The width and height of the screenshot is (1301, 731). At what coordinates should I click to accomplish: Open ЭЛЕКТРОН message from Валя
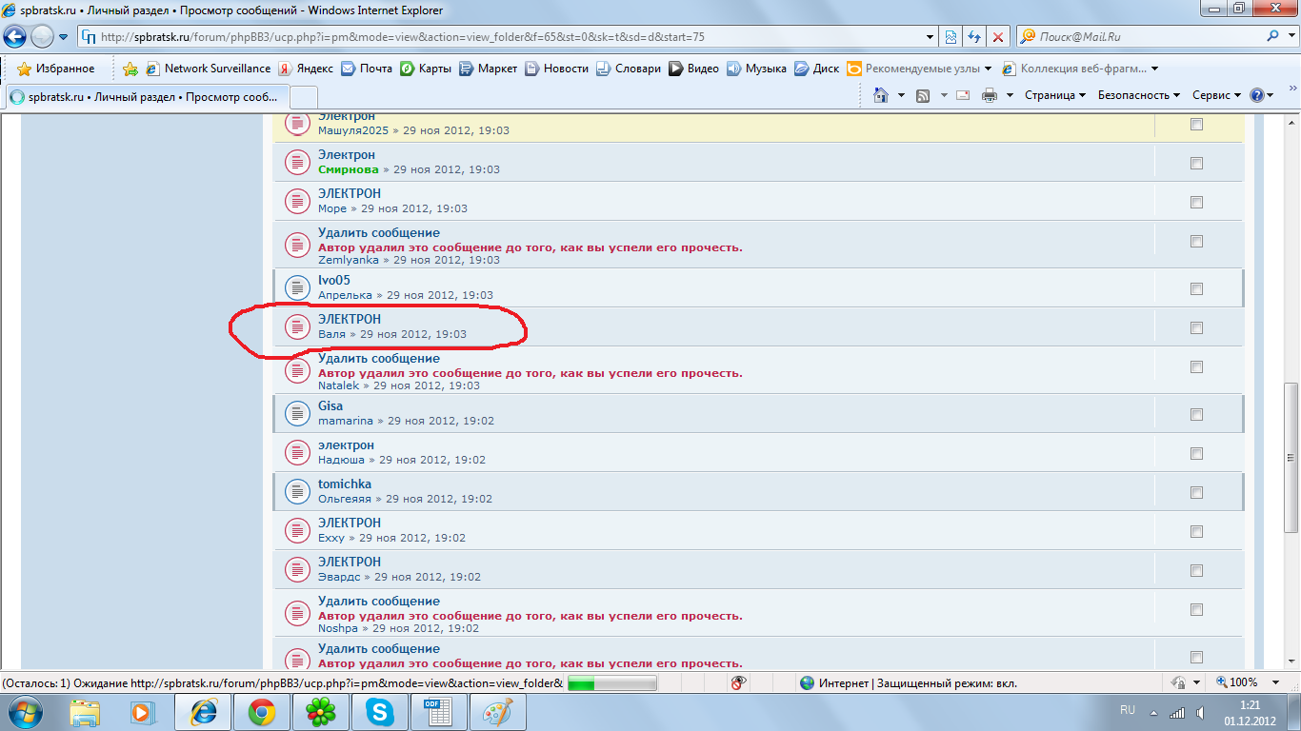pos(350,319)
